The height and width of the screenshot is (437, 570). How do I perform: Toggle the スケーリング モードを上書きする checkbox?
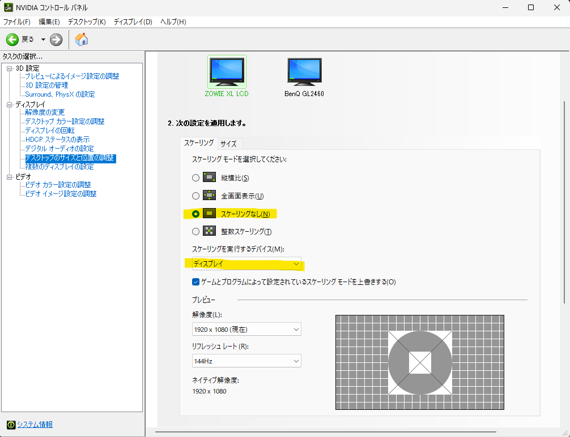pyautogui.click(x=195, y=282)
